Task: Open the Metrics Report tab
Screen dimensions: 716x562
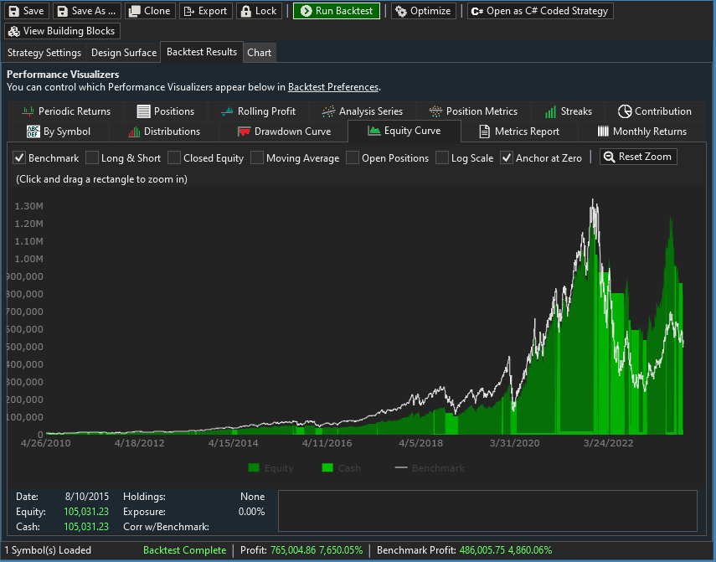Action: click(518, 131)
